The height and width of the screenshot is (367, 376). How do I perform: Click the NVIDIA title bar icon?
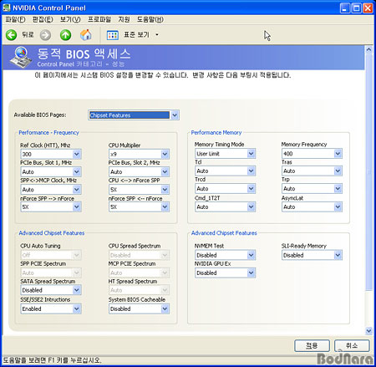6,8
